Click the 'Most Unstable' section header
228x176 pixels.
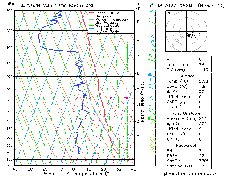(186, 113)
